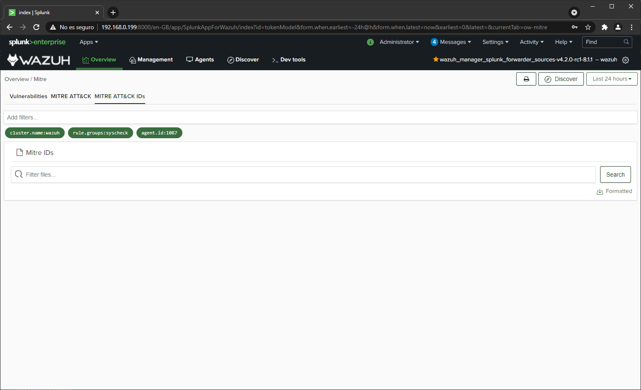Select the Discover compass icon in navigation
641x390 pixels.
point(231,60)
